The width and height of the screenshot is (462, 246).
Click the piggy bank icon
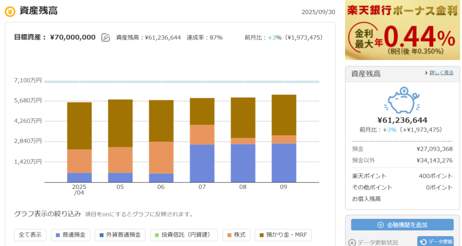(402, 100)
